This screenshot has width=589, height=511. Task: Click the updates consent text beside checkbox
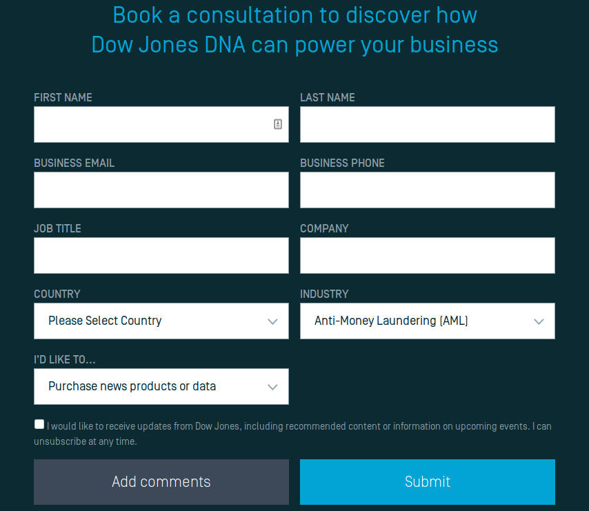[293, 434]
